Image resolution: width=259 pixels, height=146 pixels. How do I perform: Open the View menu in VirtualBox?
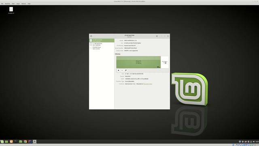click(x=13, y=4)
